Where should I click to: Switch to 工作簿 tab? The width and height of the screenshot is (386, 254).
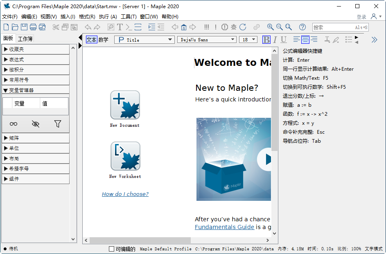click(25, 39)
